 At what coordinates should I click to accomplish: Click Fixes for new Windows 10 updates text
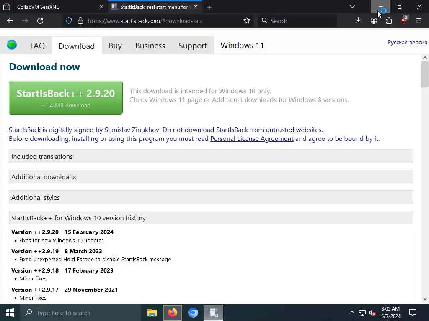62,240
